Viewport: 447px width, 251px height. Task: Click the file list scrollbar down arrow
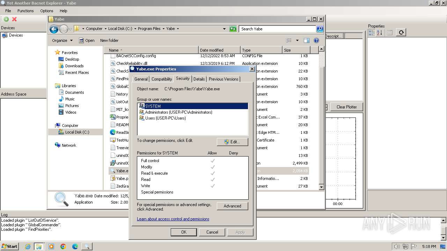pos(322,187)
